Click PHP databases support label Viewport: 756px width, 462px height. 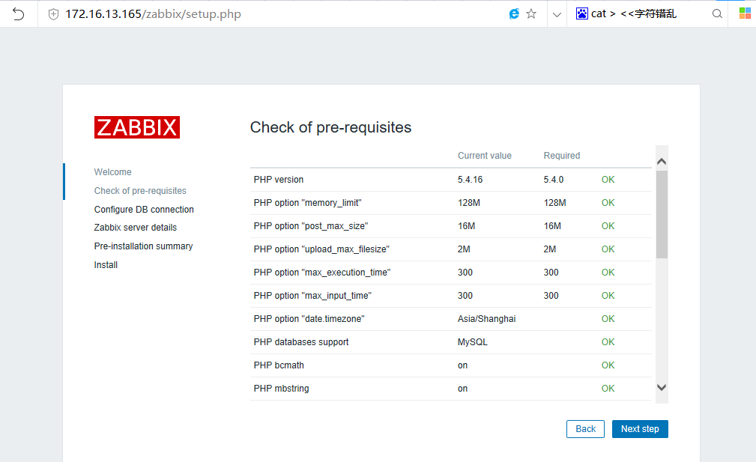(x=301, y=342)
